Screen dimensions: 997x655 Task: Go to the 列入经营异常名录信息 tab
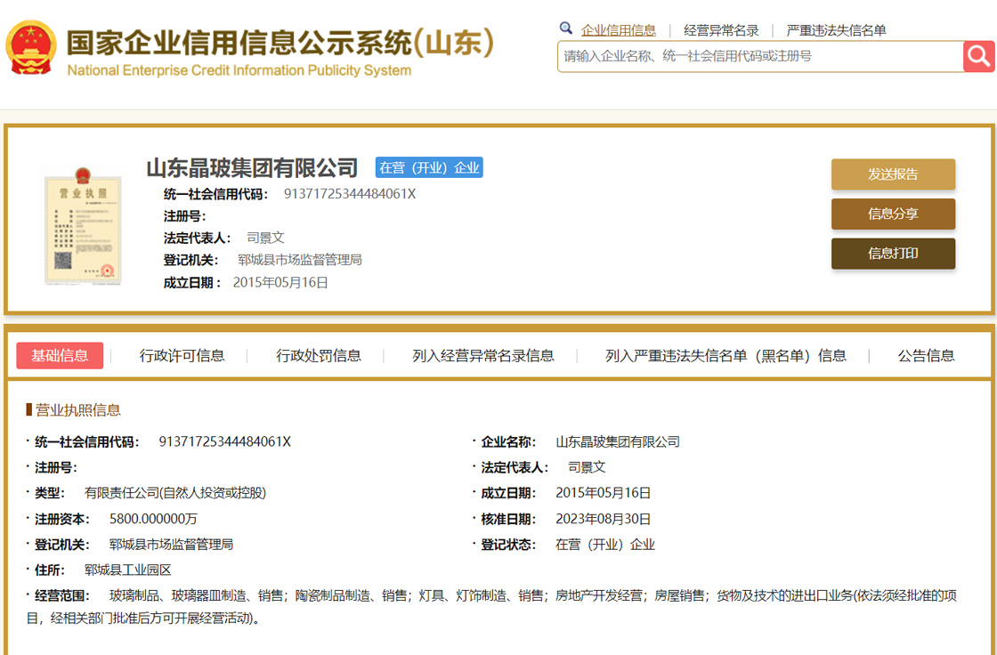(x=483, y=355)
